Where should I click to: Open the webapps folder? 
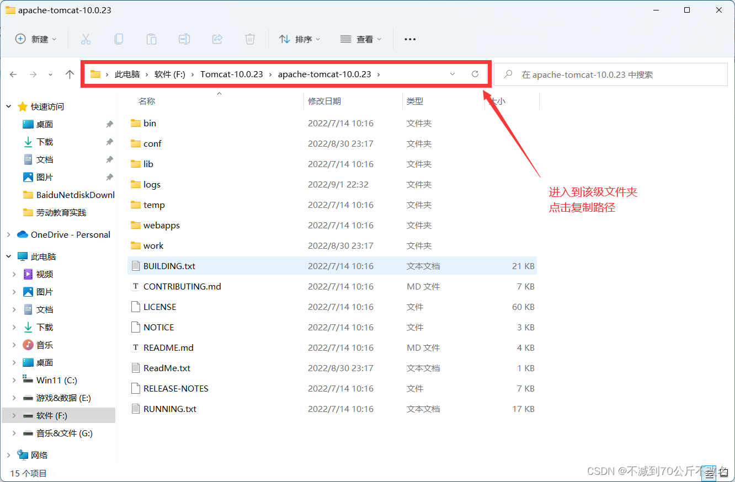(162, 225)
